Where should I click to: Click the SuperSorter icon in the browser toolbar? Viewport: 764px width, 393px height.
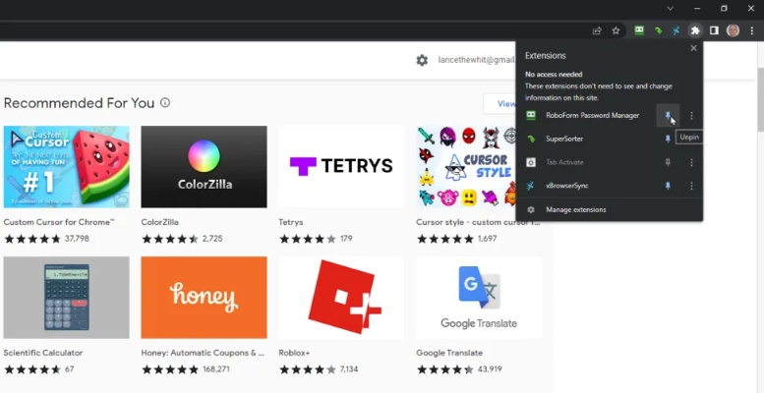658,30
